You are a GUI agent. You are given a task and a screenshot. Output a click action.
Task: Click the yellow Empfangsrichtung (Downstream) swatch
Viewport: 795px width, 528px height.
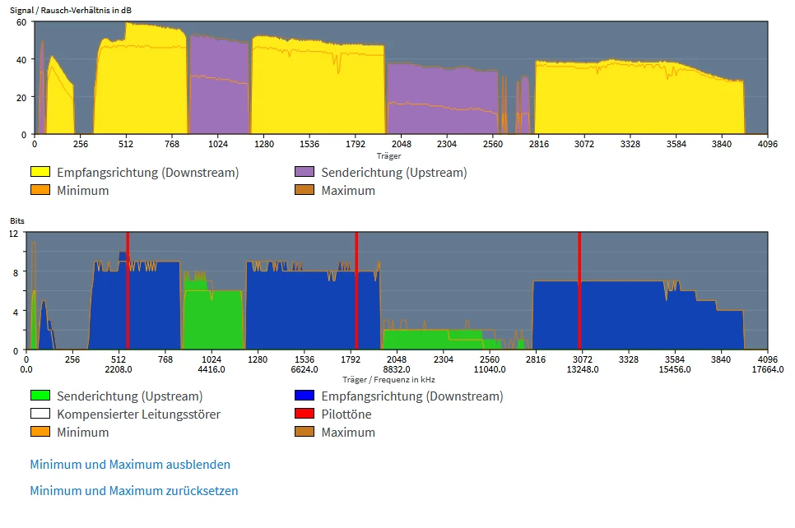pos(40,172)
